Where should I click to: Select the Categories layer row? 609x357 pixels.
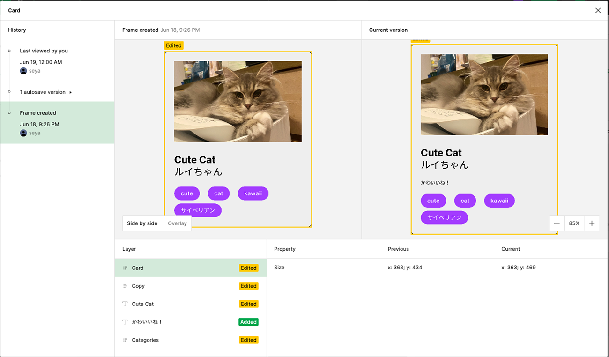click(191, 340)
